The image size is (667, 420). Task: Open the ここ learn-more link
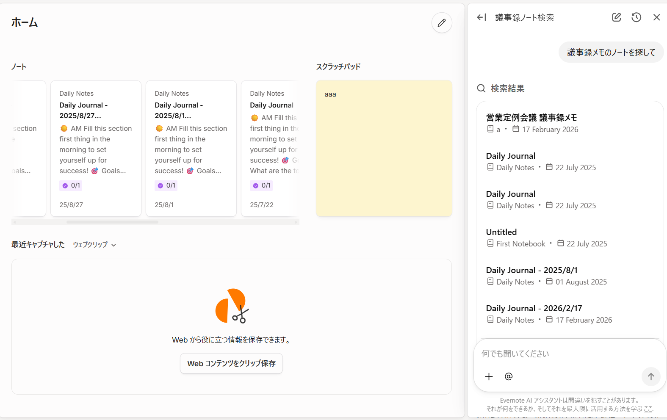648,409
